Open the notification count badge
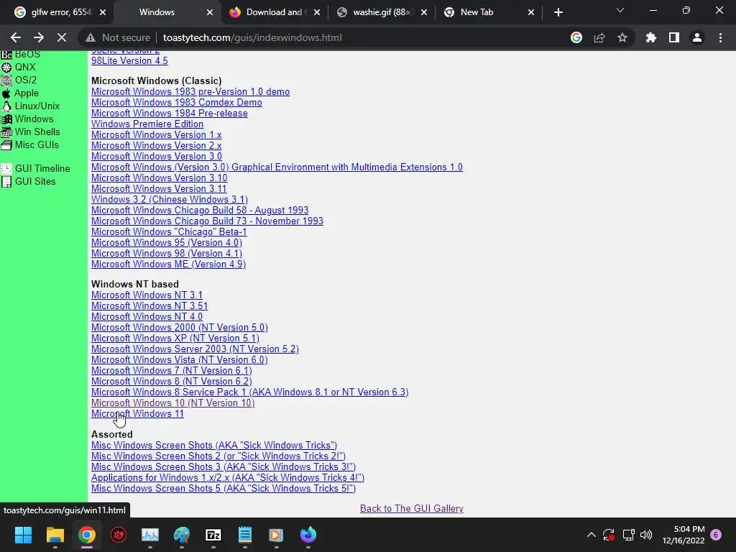Viewport: 736px width, 552px height. pos(717,535)
